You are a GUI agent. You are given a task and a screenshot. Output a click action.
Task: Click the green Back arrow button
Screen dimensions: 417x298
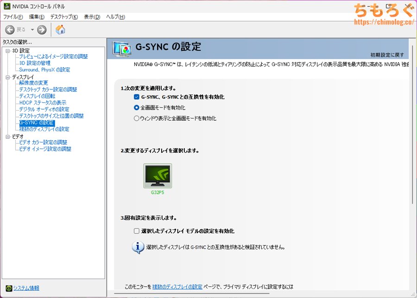pos(10,30)
